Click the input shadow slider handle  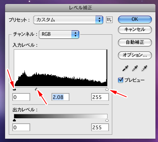coord(15,89)
